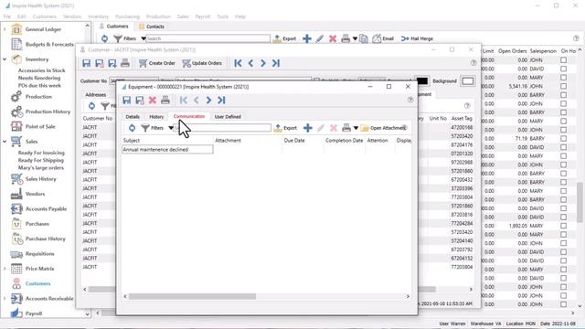585x329 pixels.
Task: Click Save and close icon in Equipment window
Action: click(x=140, y=100)
